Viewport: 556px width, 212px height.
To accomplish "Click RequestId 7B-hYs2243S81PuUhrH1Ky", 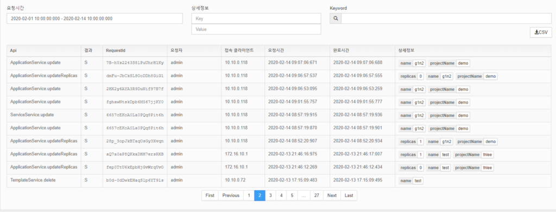I will (x=135, y=63).
